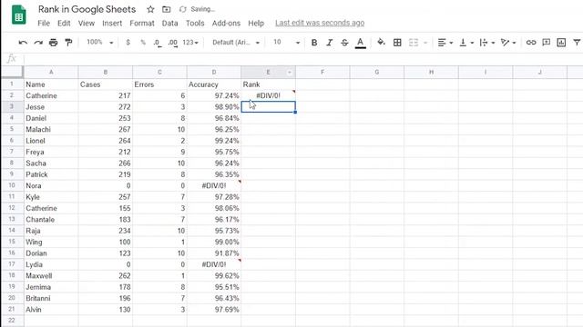Select column D header

click(x=214, y=73)
